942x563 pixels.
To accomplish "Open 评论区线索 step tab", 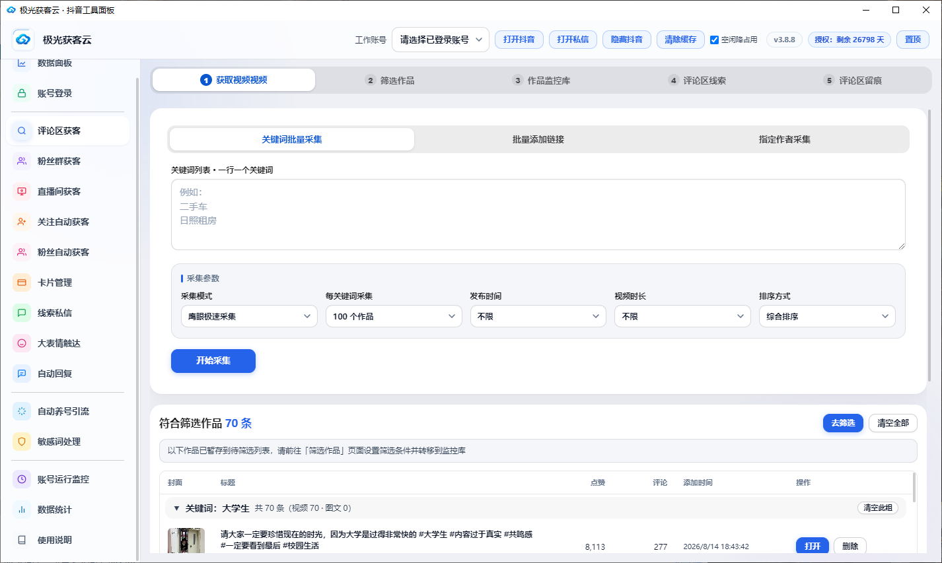I will (x=697, y=81).
